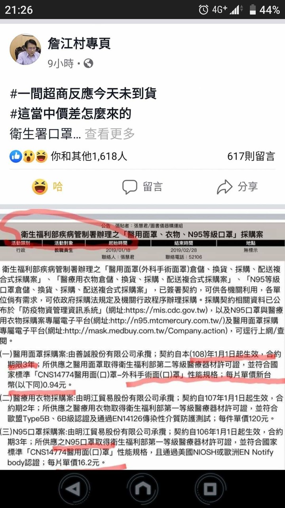Viewport: 285px width, 508px height.
Task: Tap the Android home navigation button
Action: (142, 489)
